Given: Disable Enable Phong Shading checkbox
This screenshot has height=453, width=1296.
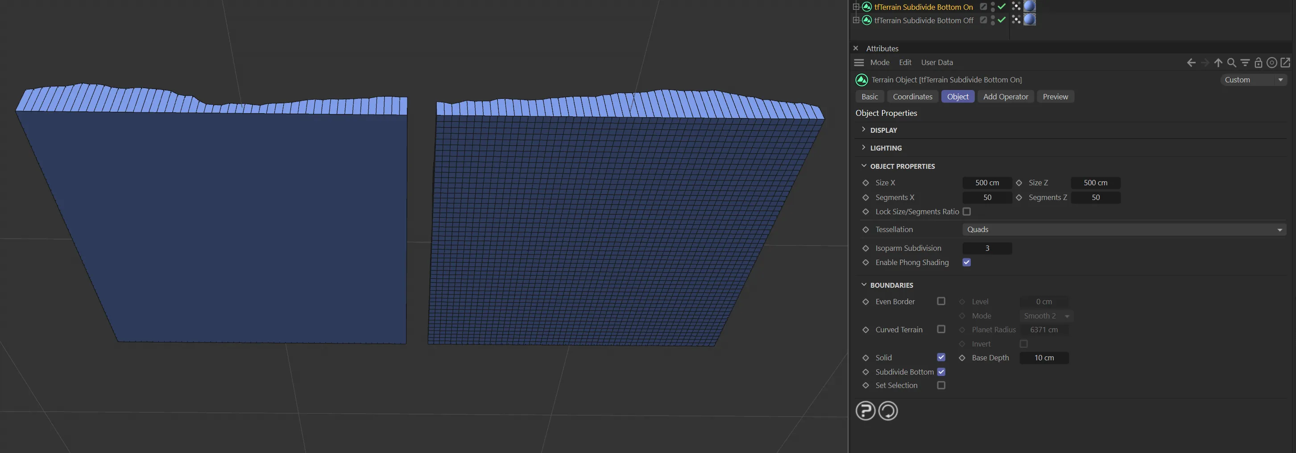Looking at the screenshot, I should (x=966, y=262).
